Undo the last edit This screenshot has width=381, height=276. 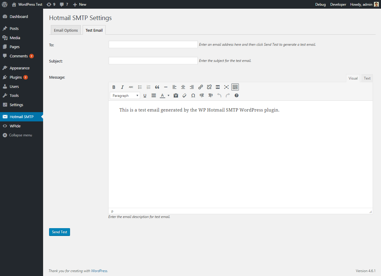click(219, 95)
